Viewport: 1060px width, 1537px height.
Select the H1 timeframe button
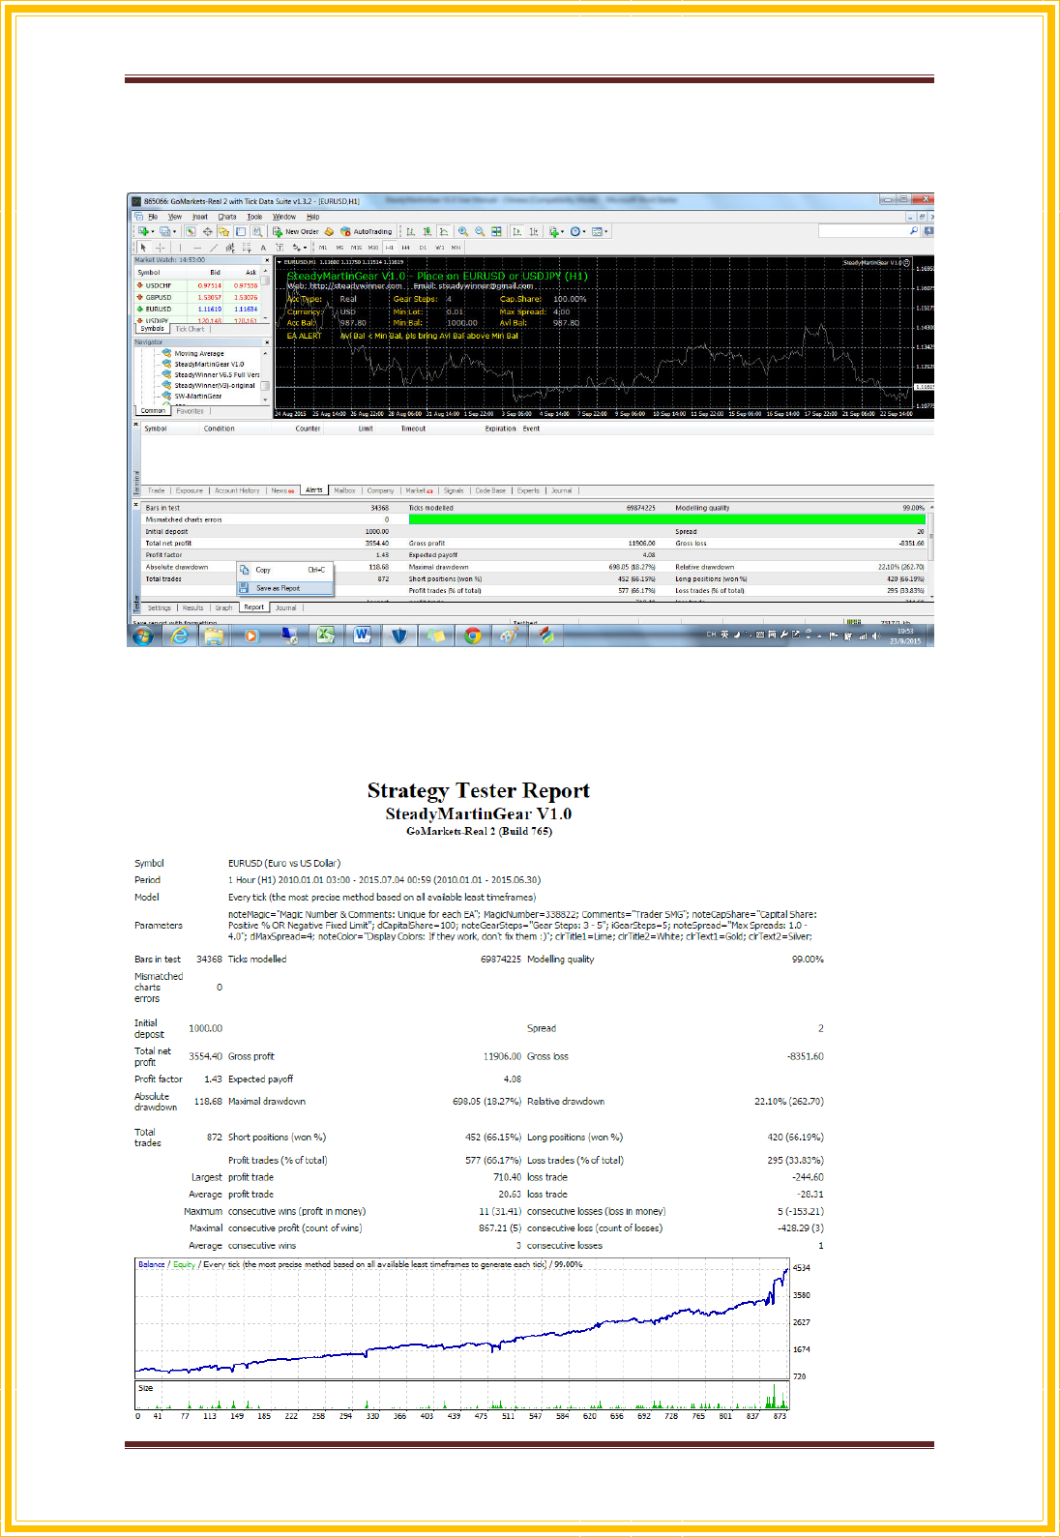click(x=390, y=248)
